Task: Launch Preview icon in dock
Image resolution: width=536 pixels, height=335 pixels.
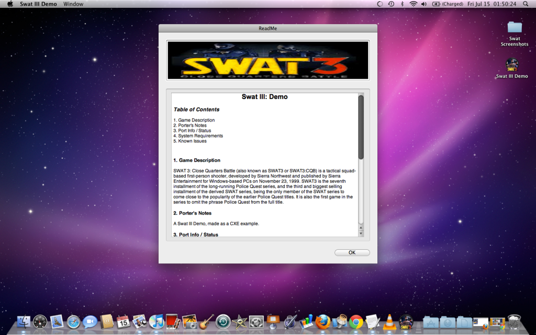Action: 140,322
